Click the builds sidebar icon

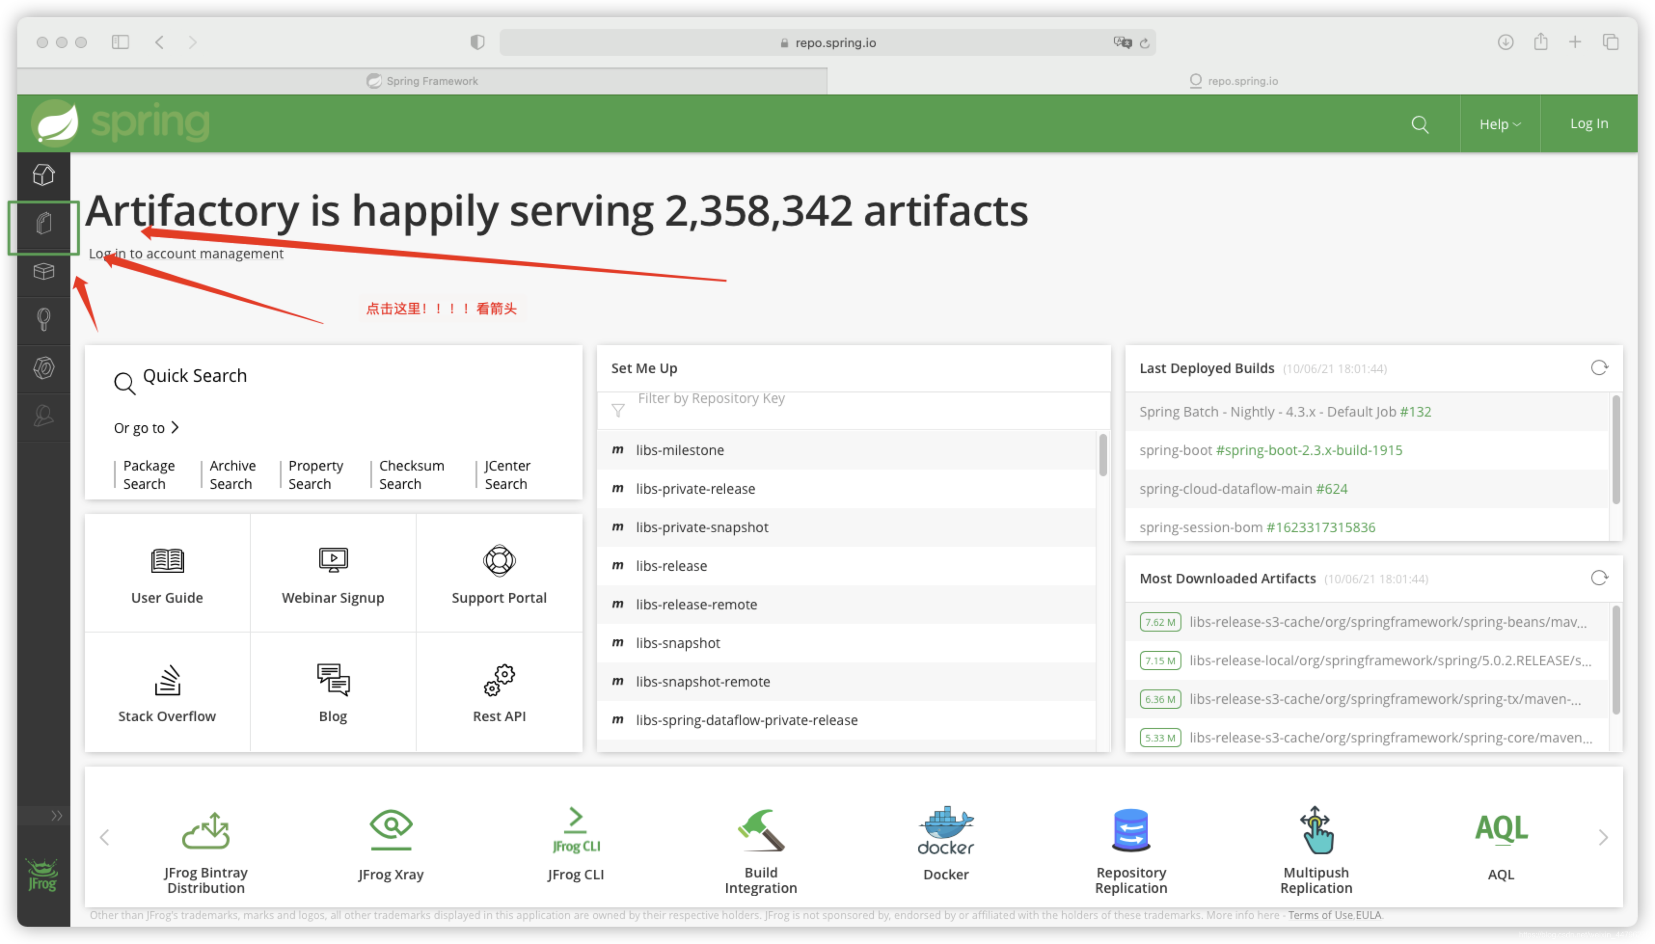[43, 271]
